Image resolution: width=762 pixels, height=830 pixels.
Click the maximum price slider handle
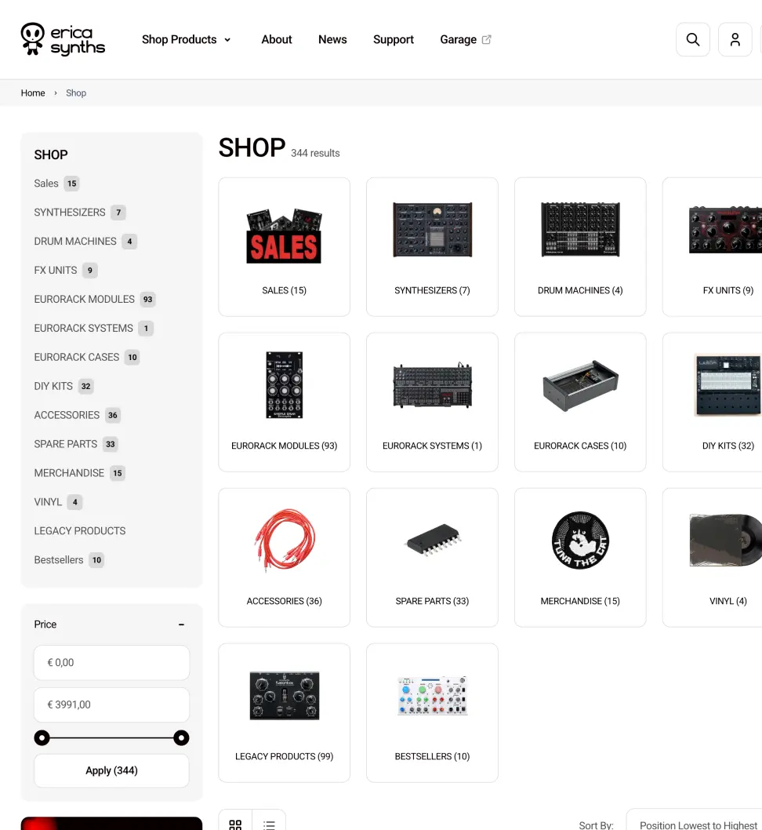point(181,738)
